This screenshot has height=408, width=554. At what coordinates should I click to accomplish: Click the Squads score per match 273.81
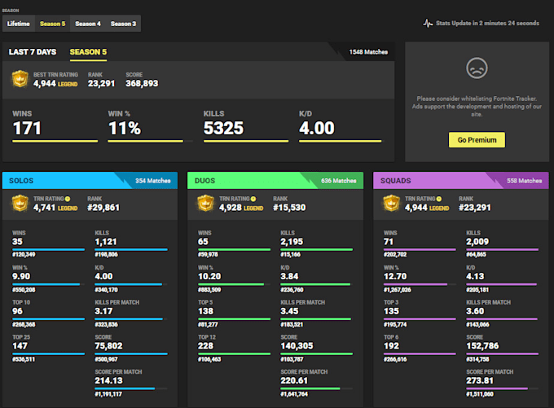[480, 380]
